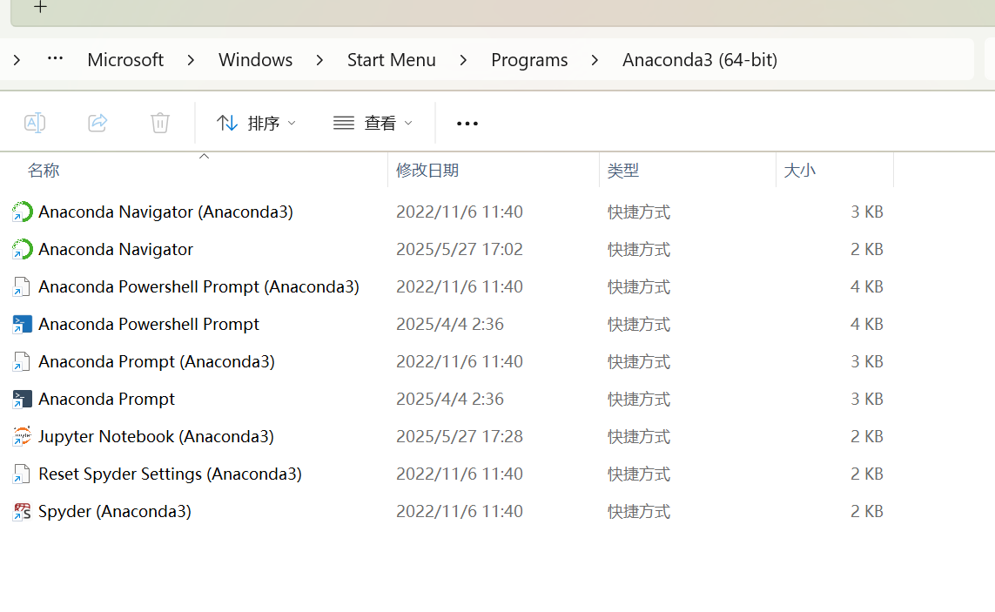Select 'Anaconda Powershell Prompt (Anaconda3)' name
This screenshot has height=612, width=995.
[x=198, y=286]
